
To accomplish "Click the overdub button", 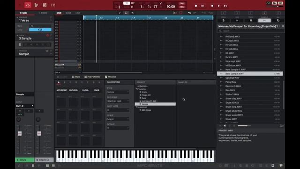I will pyautogui.click(x=202, y=6).
